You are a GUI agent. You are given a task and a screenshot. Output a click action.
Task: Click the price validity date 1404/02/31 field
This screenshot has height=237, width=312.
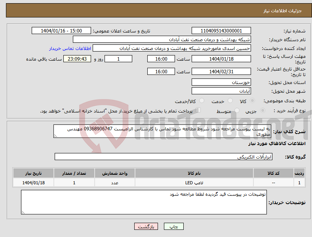click(x=221, y=71)
